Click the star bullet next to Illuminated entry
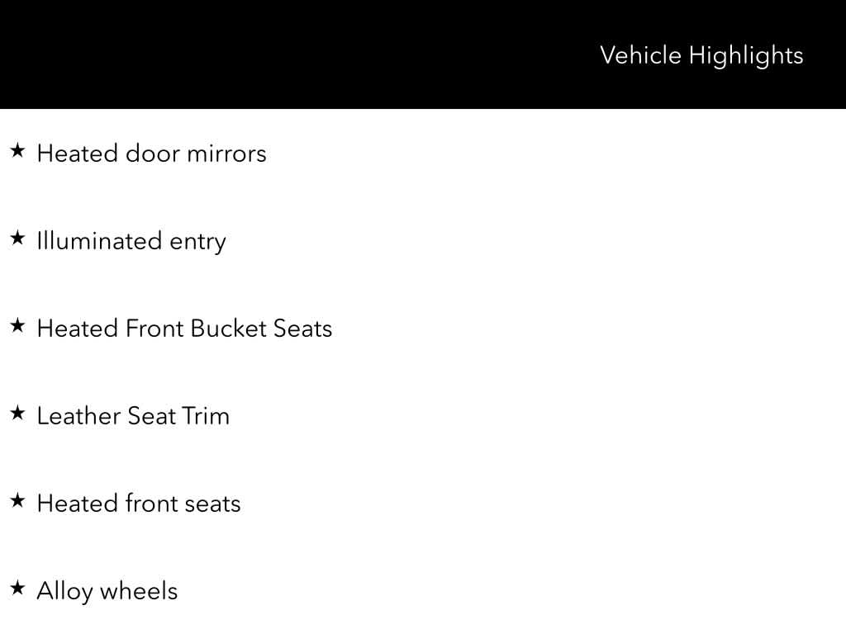Image resolution: width=846 pixels, height=634 pixels. coord(17,239)
